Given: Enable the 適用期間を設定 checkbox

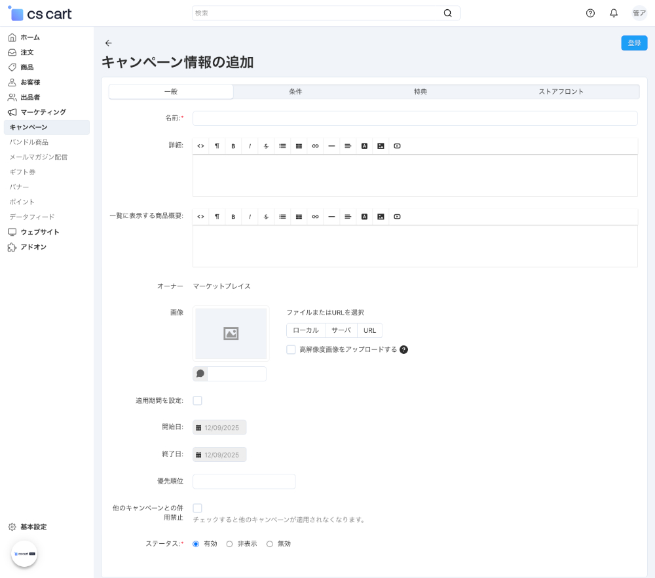Looking at the screenshot, I should pos(197,400).
